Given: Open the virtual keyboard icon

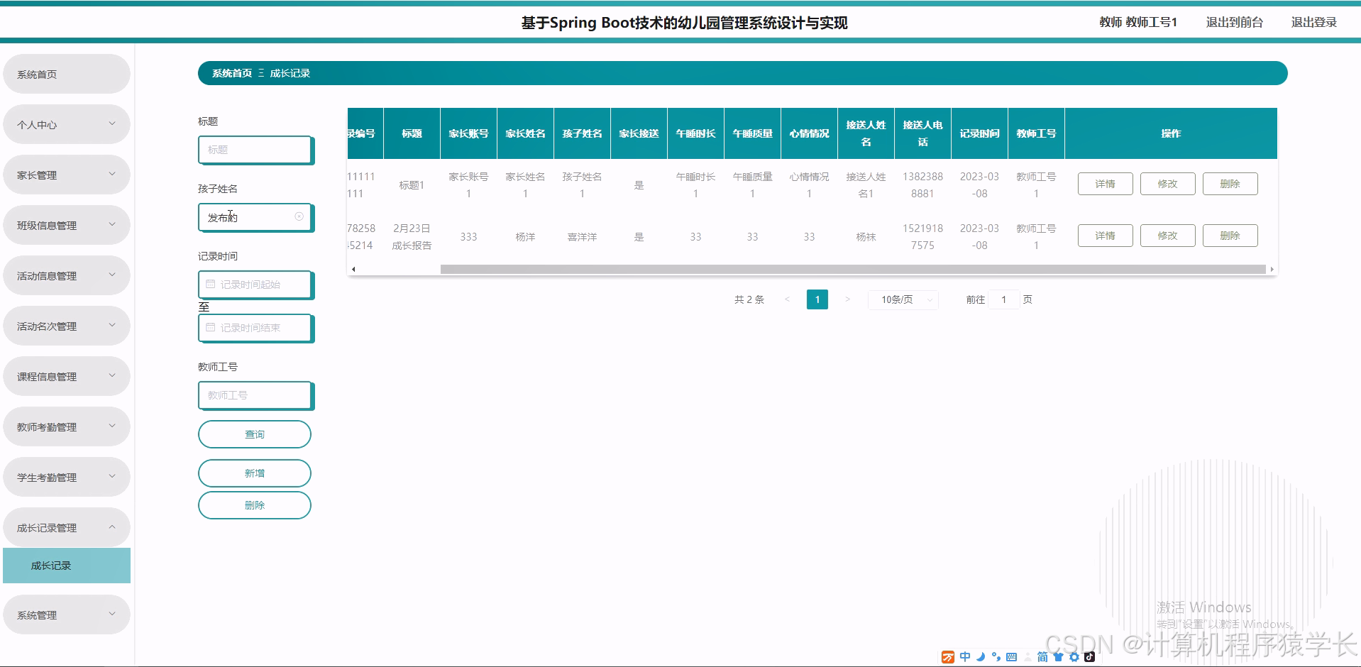Looking at the screenshot, I should pyautogui.click(x=1011, y=656).
